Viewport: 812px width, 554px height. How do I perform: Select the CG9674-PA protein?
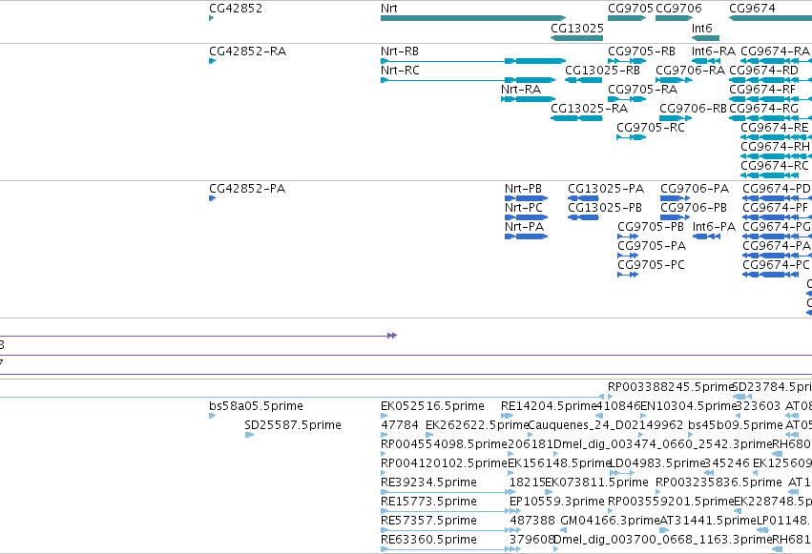pos(777,256)
